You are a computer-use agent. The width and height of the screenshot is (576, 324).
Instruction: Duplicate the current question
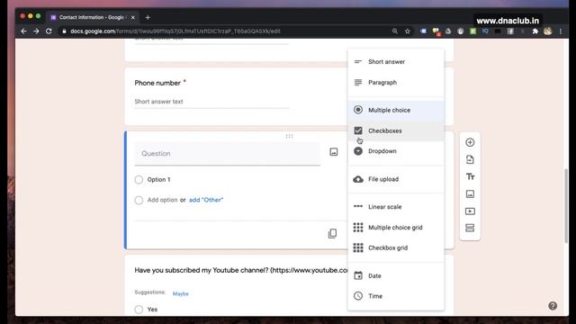[332, 234]
